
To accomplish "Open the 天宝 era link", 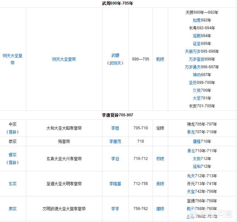I will click(191, 192).
